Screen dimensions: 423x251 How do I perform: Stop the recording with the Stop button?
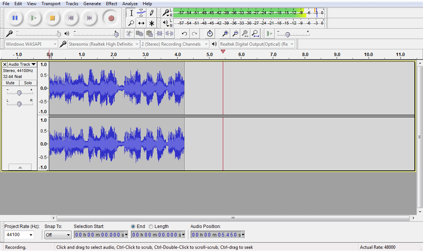point(52,18)
